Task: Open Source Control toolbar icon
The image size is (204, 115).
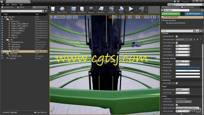Action: click(62, 10)
